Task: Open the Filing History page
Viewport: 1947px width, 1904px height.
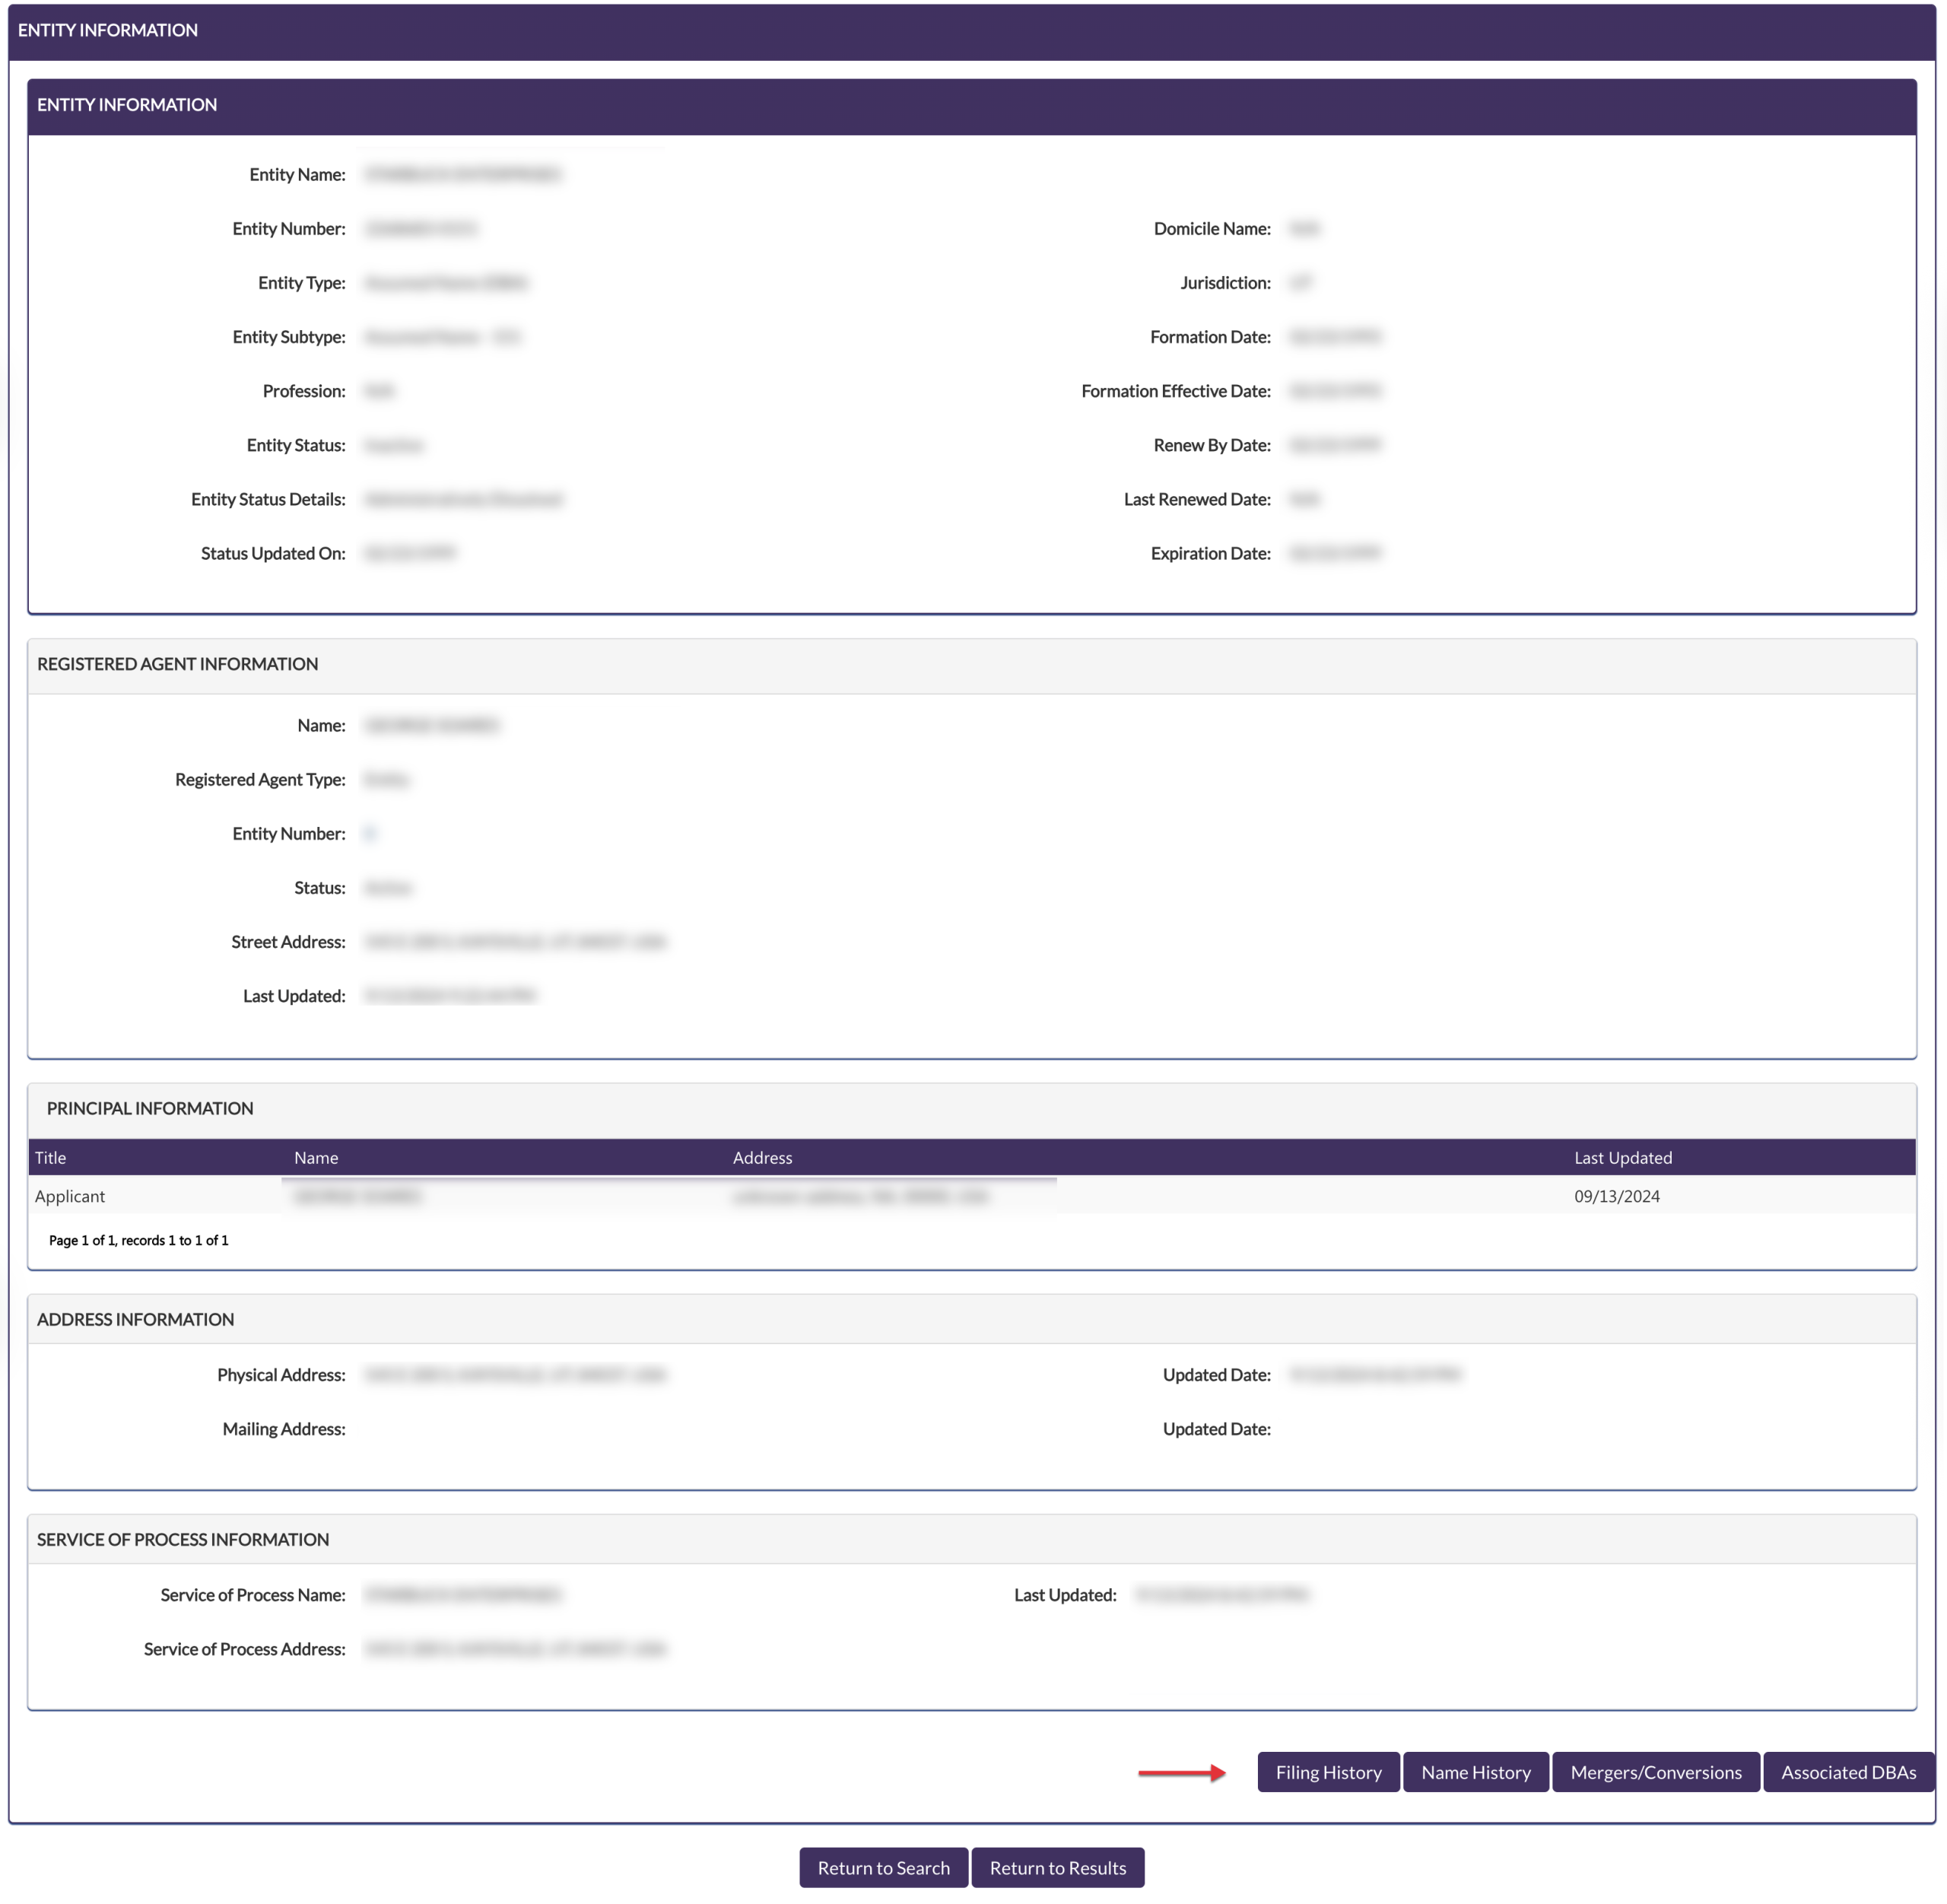Action: [x=1327, y=1772]
